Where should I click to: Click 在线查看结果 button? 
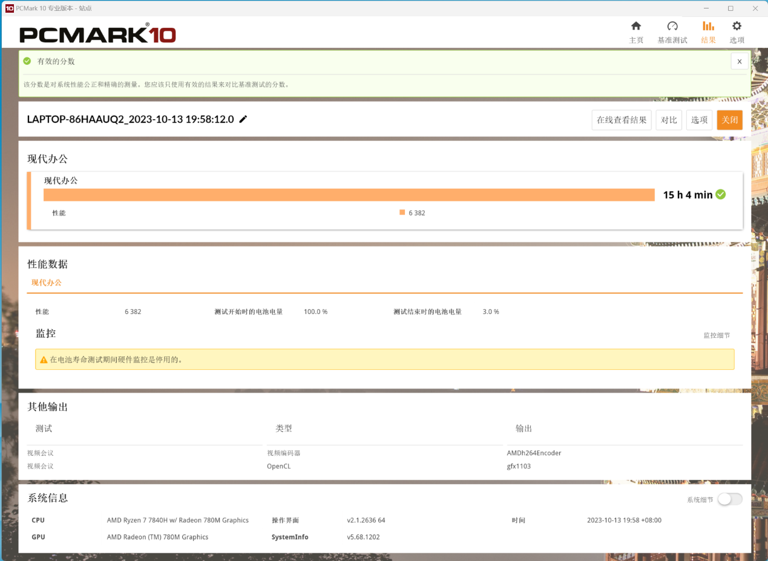pos(622,120)
